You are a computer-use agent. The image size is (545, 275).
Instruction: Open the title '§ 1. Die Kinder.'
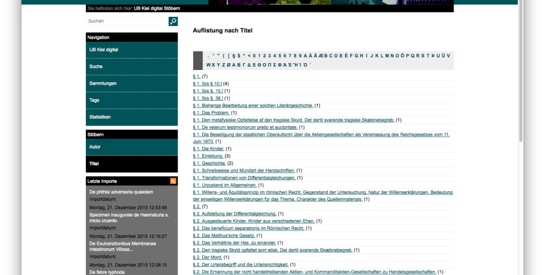209,149
